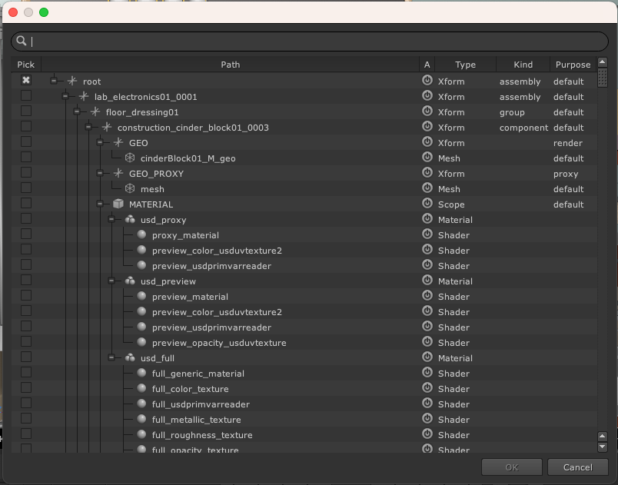The width and height of the screenshot is (618, 485).
Task: Toggle the active power icon for GEO_PROXY
Action: (x=427, y=173)
